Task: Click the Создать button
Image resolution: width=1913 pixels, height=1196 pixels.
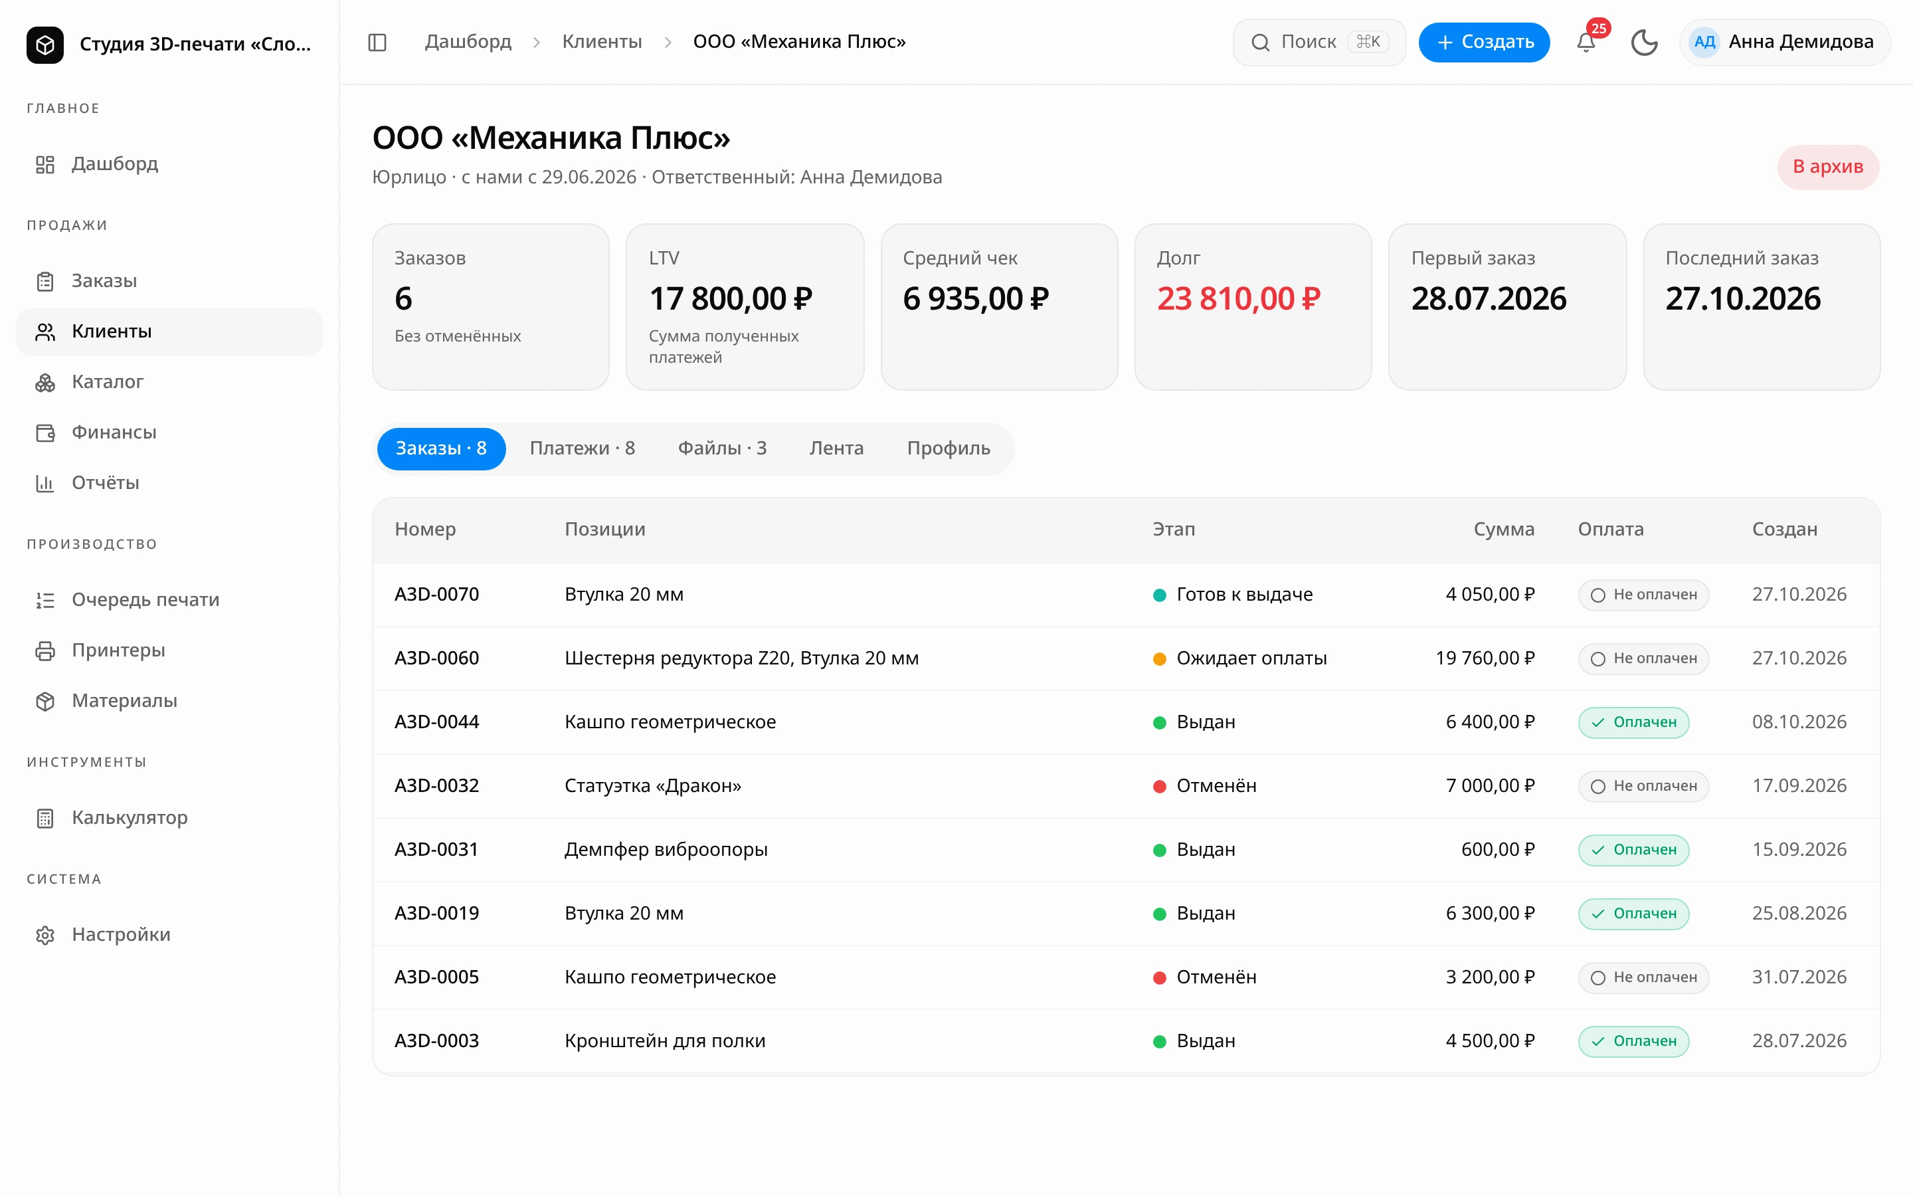Action: pyautogui.click(x=1484, y=42)
